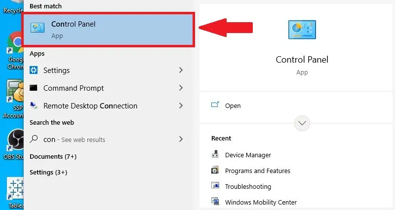This screenshot has width=395, height=210.
Task: Click the Remote Desktop Connection icon
Action: pyautogui.click(x=34, y=105)
